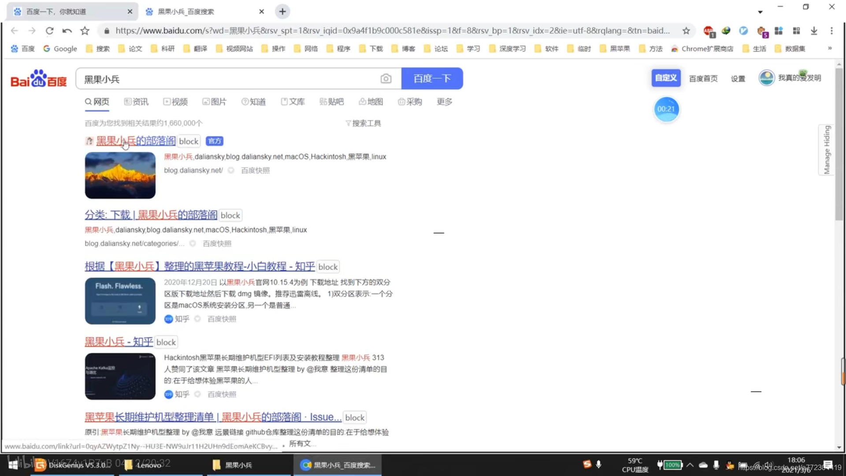Click the star icon beside the undo arrow
The height and width of the screenshot is (476, 846).
(x=85, y=30)
